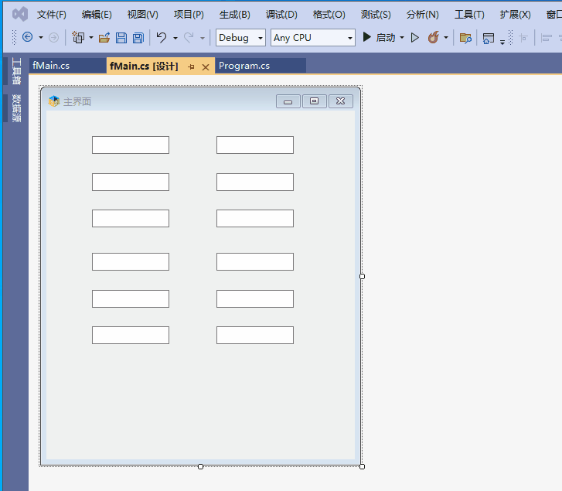Open the 工具(T) menu
The height and width of the screenshot is (491, 562).
coord(469,15)
